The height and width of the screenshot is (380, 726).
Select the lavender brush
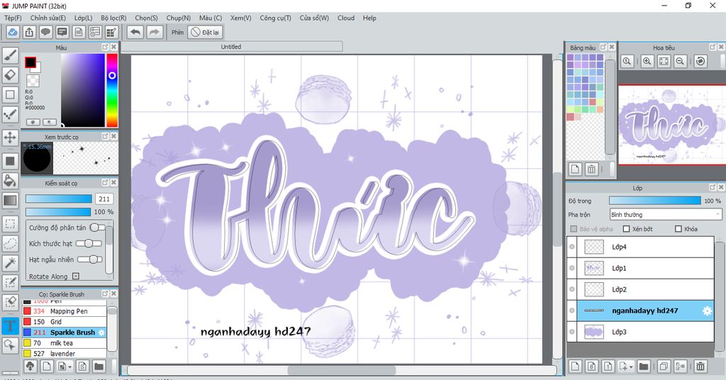[65, 354]
